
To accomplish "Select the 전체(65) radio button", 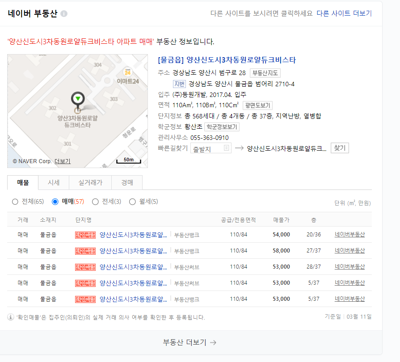I will [15, 202].
